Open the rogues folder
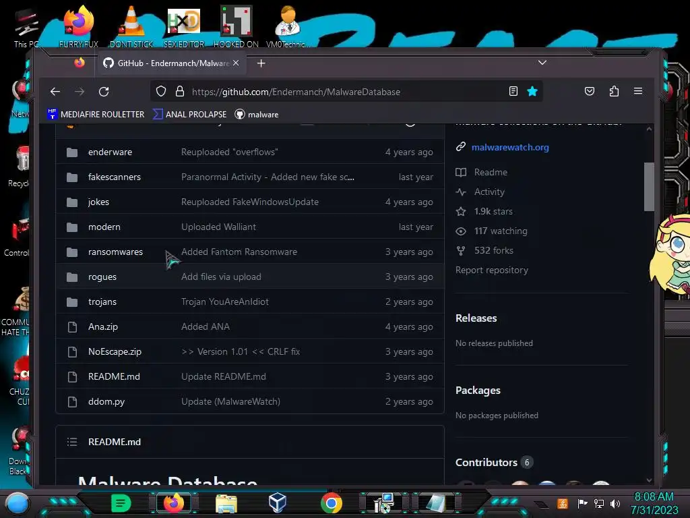Screen dimensions: 690x518 click(102, 277)
